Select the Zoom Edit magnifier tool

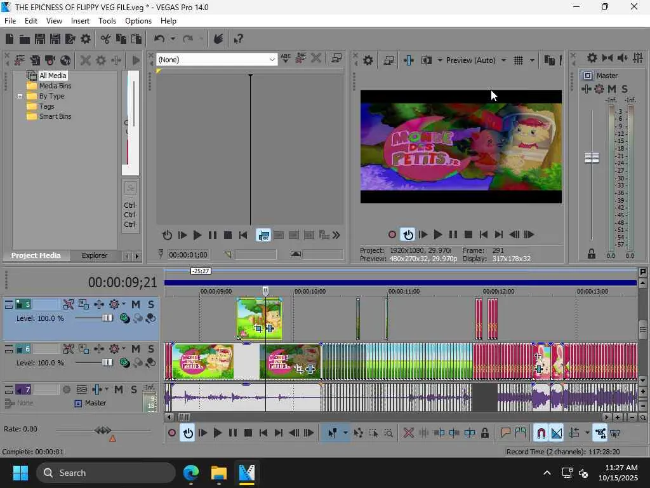coord(388,433)
